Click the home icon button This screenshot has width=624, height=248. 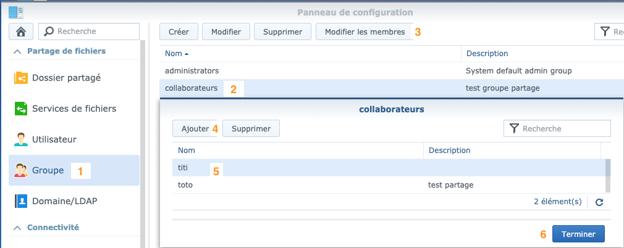click(22, 31)
